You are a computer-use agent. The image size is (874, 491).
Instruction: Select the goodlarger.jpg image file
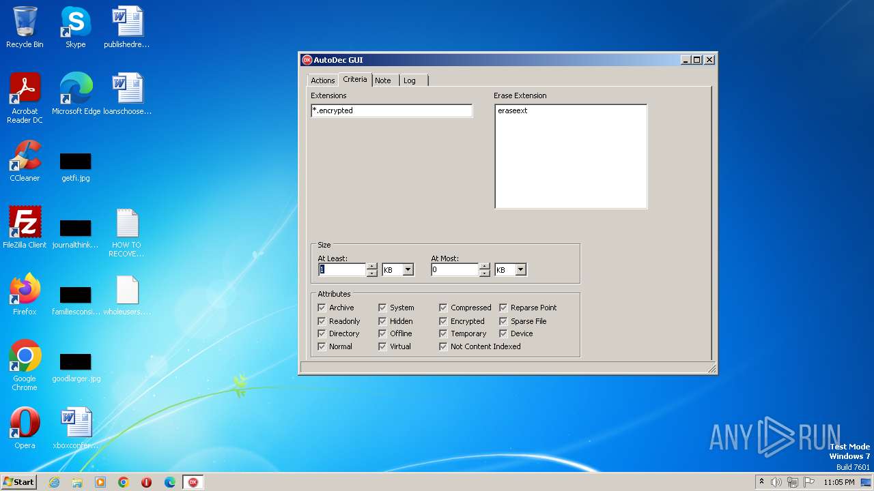(76, 368)
